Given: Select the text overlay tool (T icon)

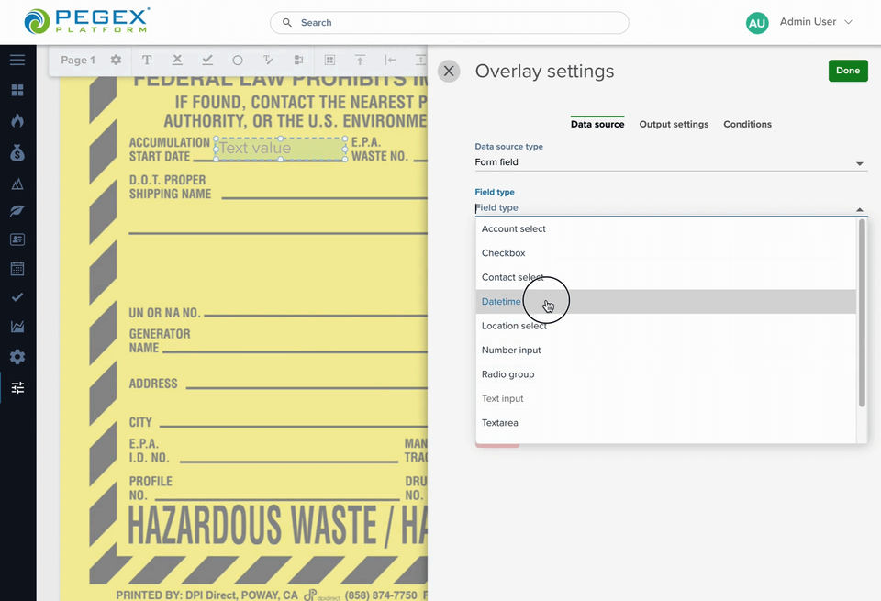Looking at the screenshot, I should 147,60.
